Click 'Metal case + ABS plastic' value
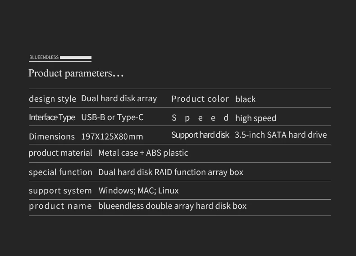 [143, 153]
